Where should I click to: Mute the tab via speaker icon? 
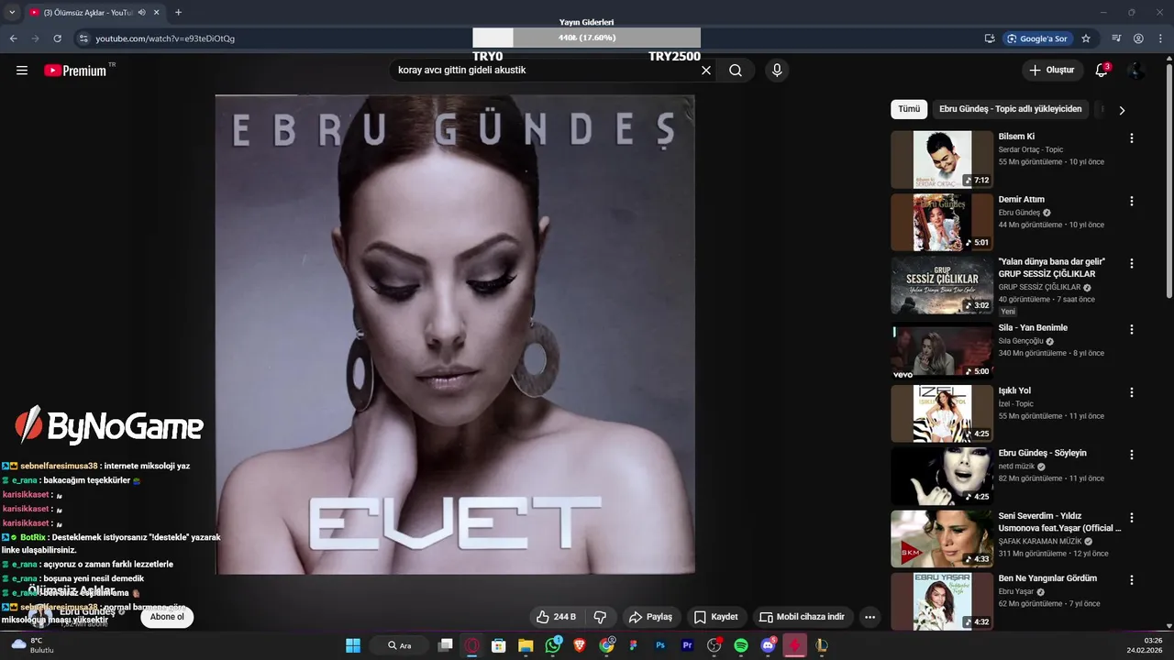(142, 13)
